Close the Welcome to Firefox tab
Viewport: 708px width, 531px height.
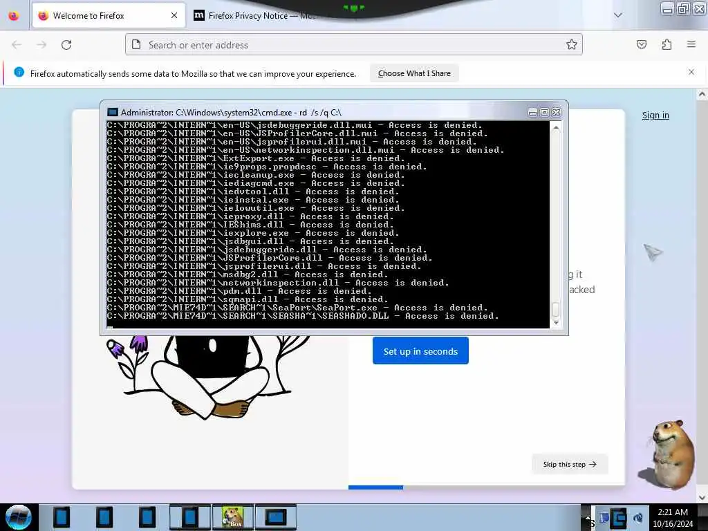174,16
